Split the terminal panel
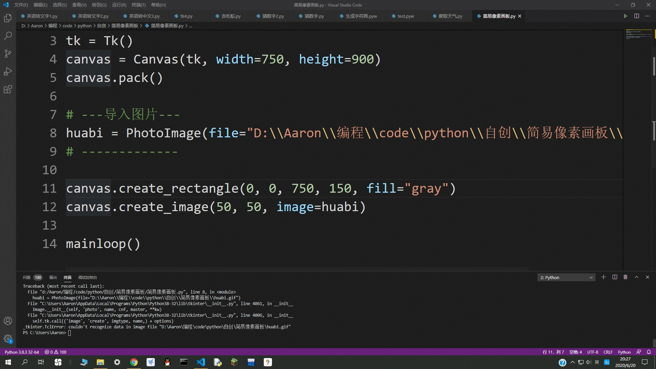This screenshot has width=656, height=369. point(615,277)
